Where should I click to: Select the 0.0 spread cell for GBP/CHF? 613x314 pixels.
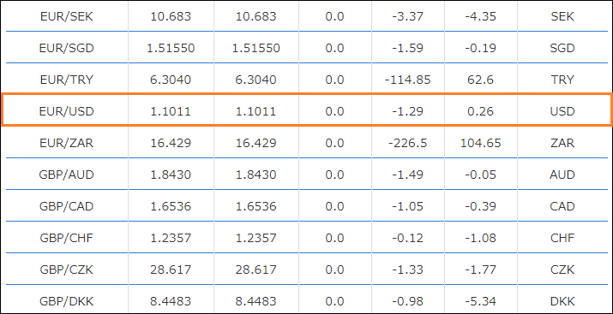click(x=334, y=238)
